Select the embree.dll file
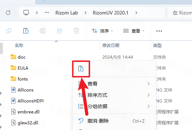The width and height of the screenshot is (192, 130). 29,112
